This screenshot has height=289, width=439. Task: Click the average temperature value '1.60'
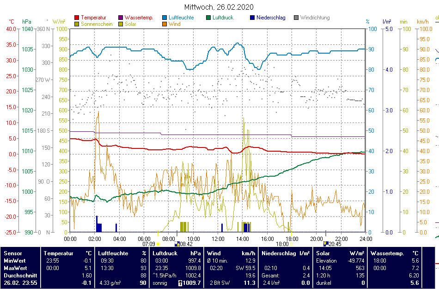click(87, 276)
